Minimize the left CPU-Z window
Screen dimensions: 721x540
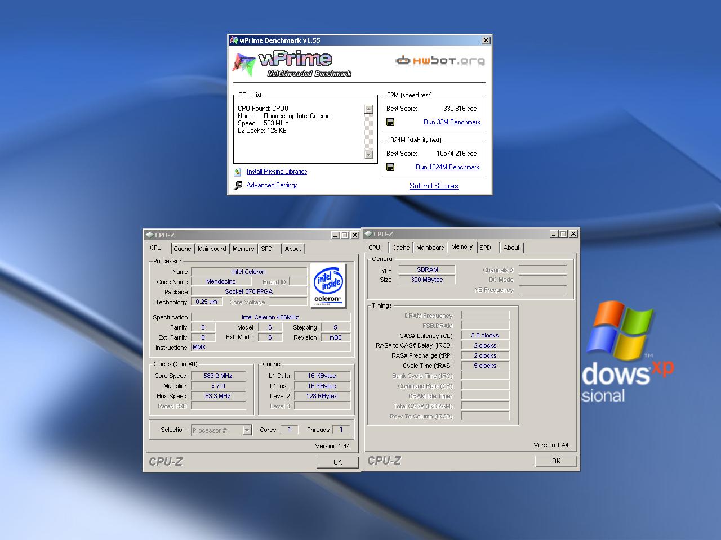coord(335,235)
